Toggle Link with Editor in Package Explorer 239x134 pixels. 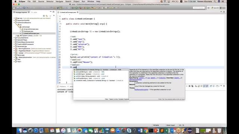point(47,16)
